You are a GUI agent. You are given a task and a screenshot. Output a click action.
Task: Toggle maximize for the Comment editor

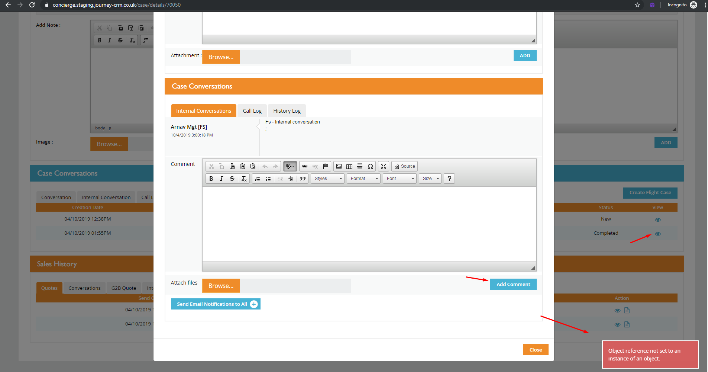384,166
